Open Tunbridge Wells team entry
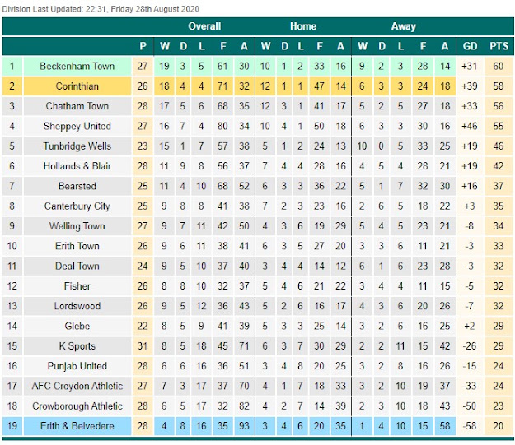Image resolution: width=515 pixels, height=445 pixels. click(77, 146)
